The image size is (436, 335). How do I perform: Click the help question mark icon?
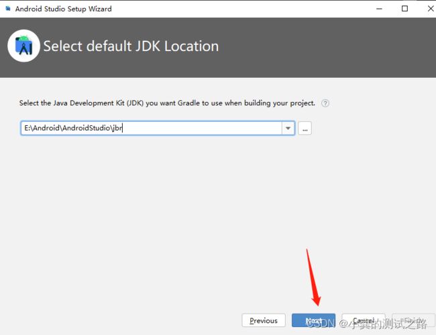click(x=325, y=103)
